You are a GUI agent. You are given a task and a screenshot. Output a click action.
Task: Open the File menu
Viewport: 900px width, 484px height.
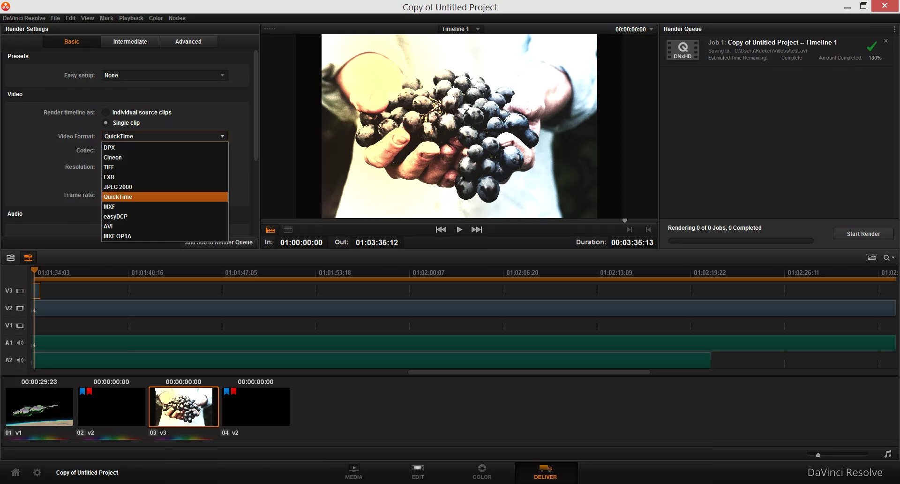click(x=55, y=18)
